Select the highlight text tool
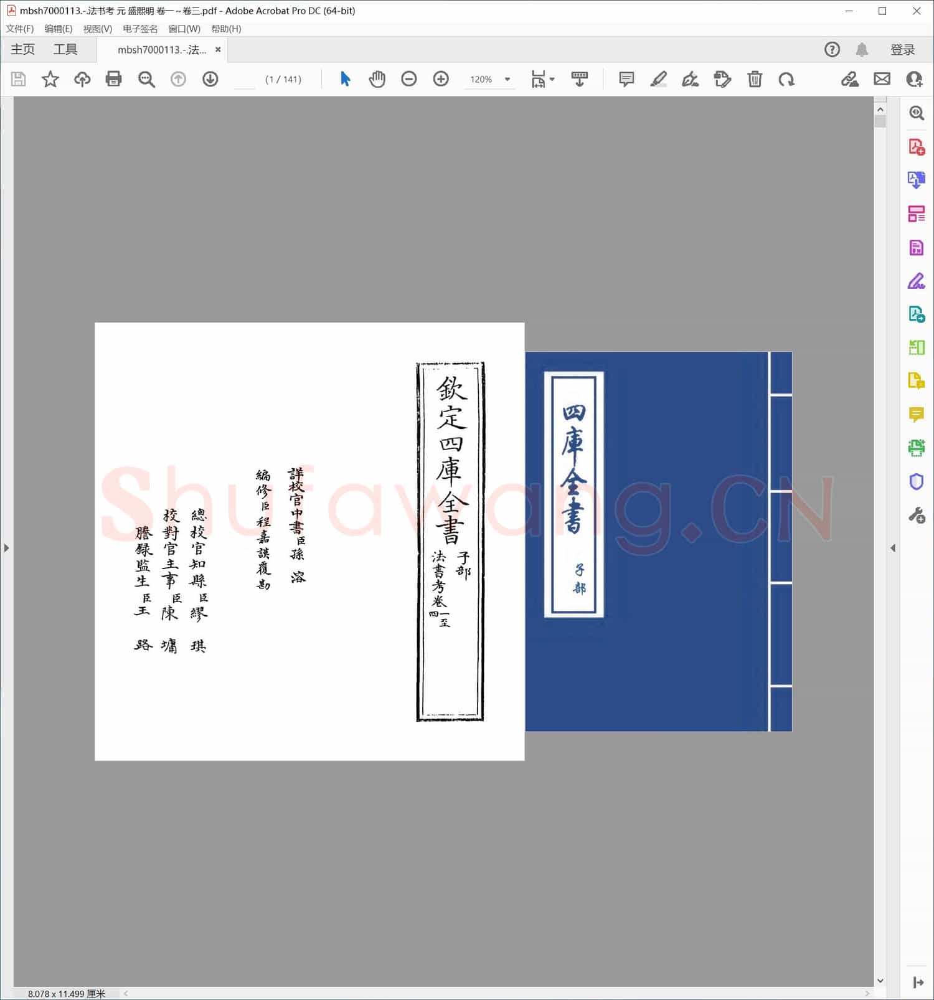Image resolution: width=934 pixels, height=1000 pixels. (x=658, y=79)
